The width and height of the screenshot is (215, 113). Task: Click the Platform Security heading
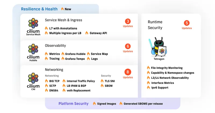(73, 104)
